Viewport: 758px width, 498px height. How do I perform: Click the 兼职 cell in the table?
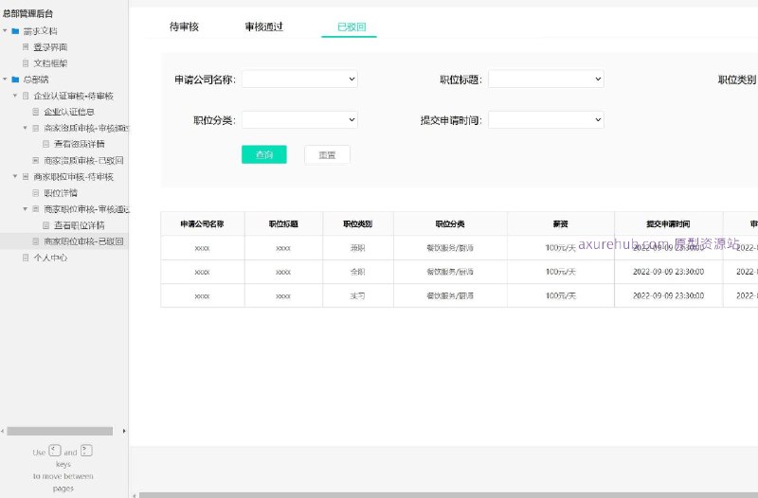tap(358, 248)
